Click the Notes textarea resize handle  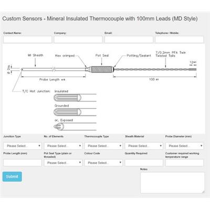coord(203,192)
